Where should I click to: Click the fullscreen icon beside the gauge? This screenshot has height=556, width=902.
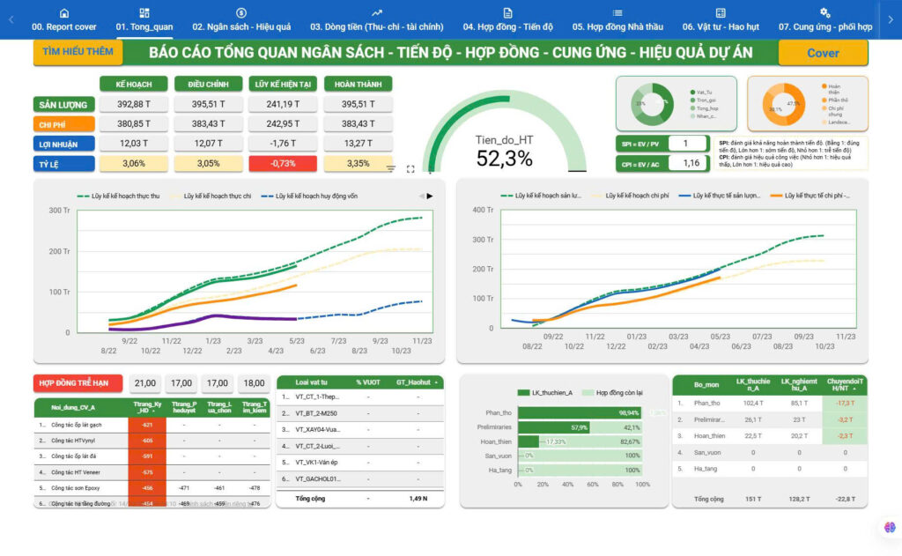(x=410, y=169)
